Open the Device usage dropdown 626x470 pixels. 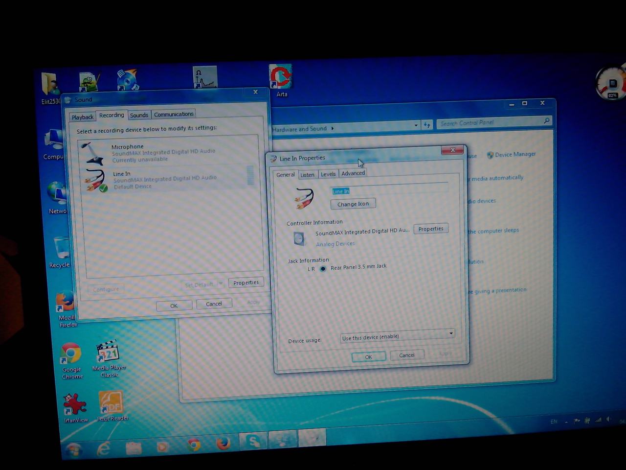(398, 336)
